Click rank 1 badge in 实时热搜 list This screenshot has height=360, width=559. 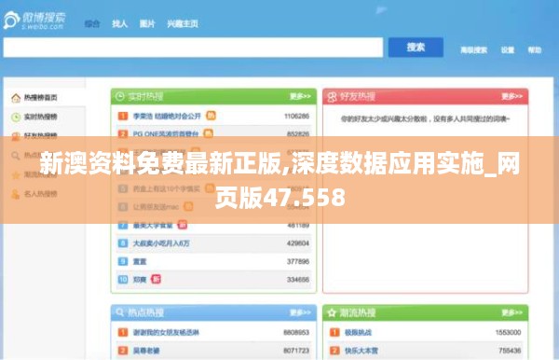click(123, 116)
